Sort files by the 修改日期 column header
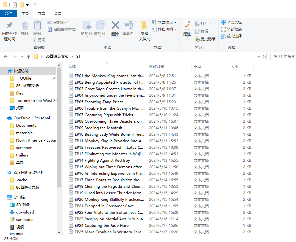Viewport: 296px width, 242px height. pos(157,67)
